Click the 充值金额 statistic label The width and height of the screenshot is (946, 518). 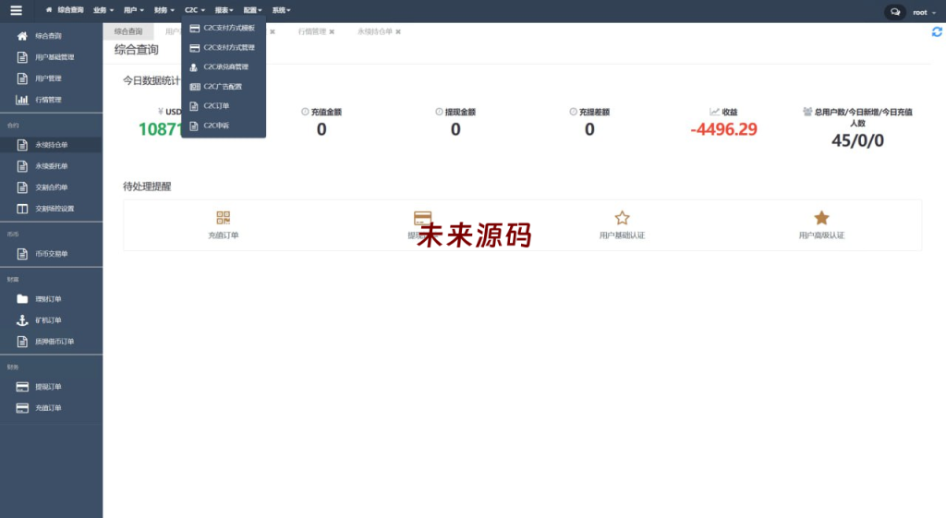click(326, 112)
